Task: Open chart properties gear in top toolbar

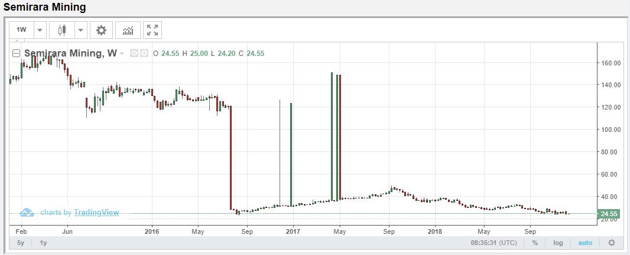Action: [101, 30]
